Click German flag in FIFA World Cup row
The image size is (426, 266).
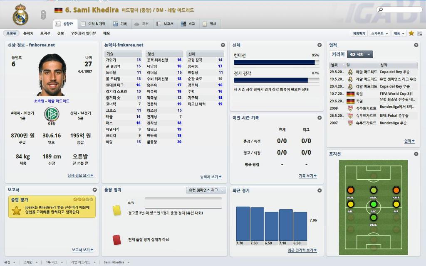350,94
